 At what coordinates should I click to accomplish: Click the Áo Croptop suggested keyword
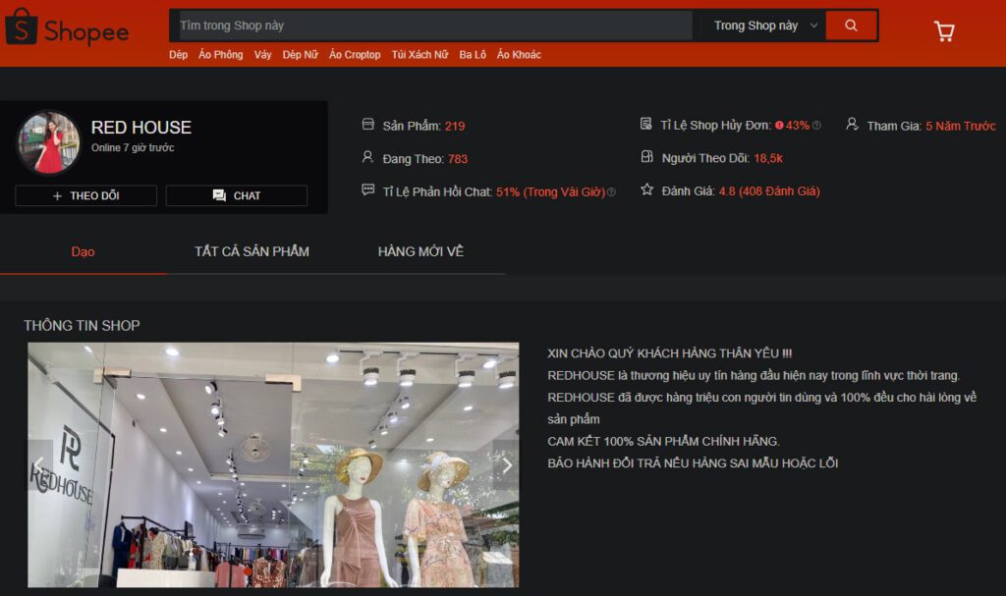[x=355, y=55]
